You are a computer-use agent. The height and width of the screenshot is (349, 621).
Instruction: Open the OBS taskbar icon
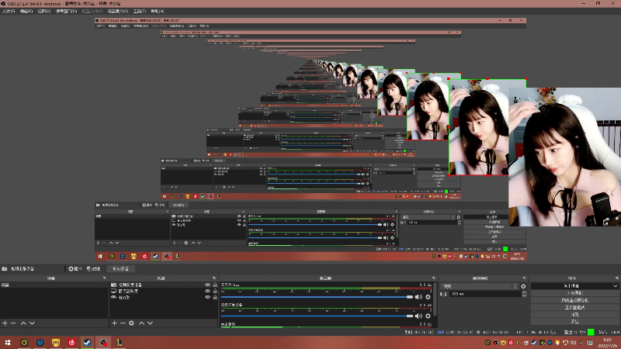coord(103,342)
